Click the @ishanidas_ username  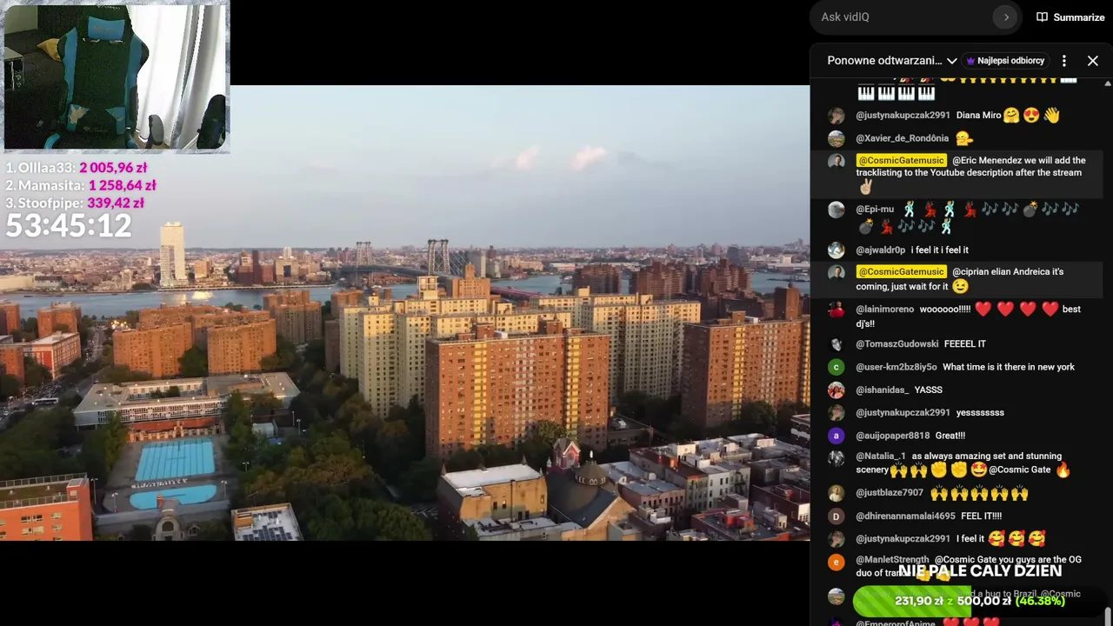tap(883, 390)
